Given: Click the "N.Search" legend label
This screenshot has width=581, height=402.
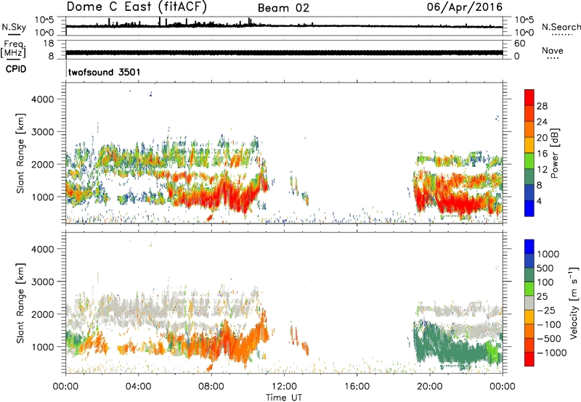Looking at the screenshot, I should coord(561,27).
